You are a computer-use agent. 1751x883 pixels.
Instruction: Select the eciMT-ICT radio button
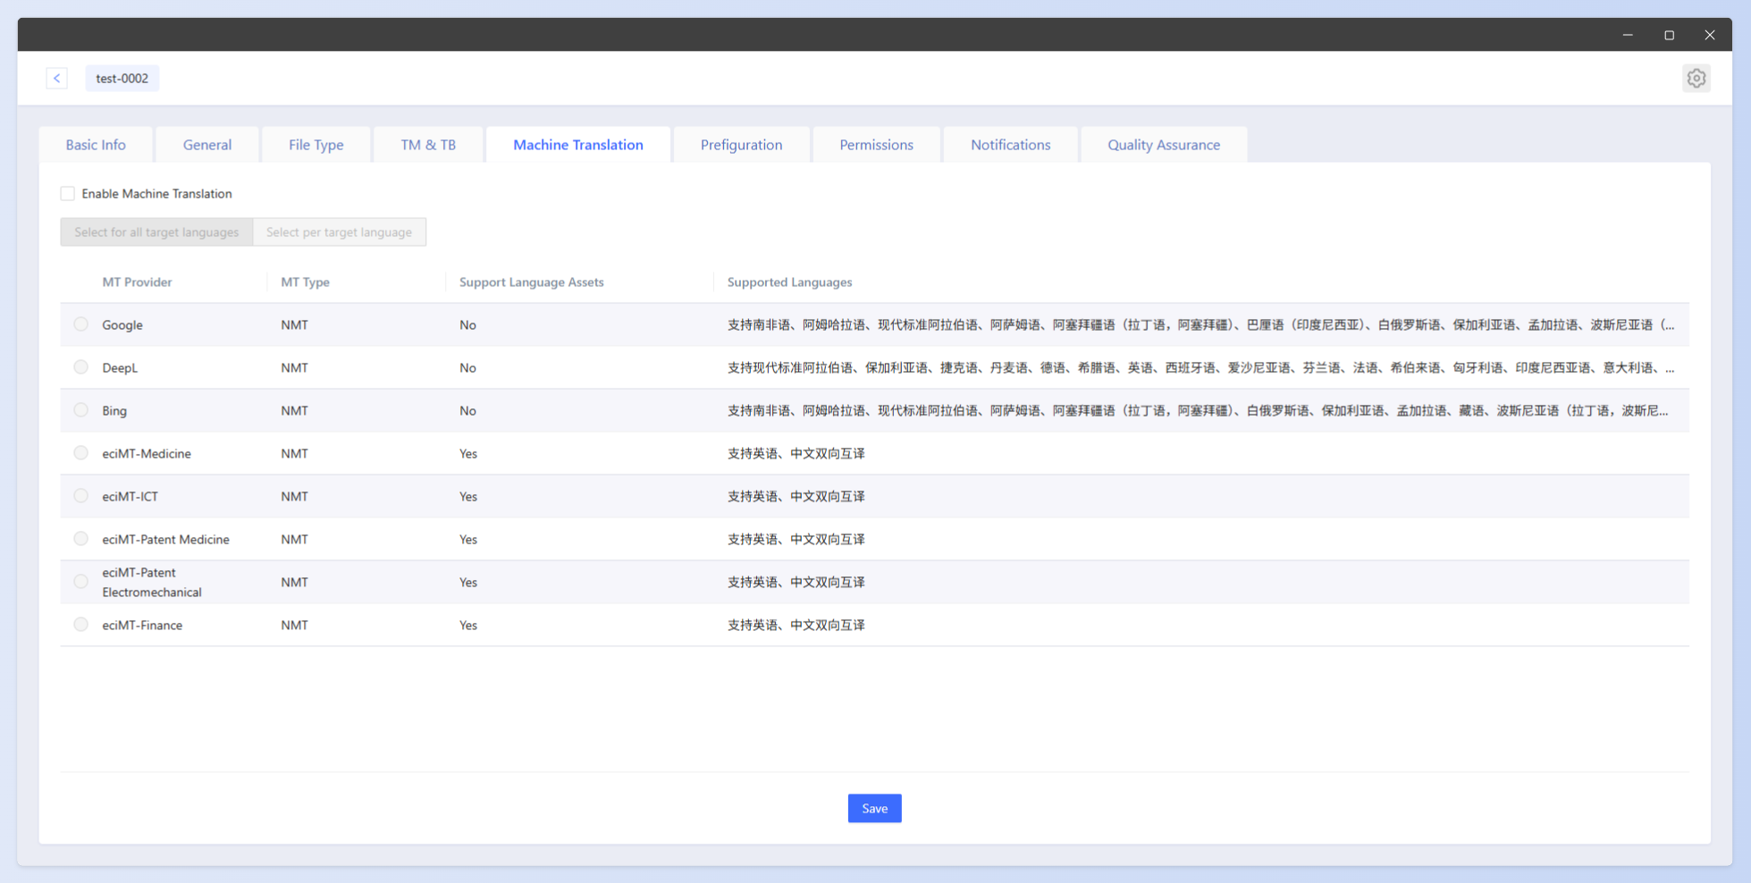[81, 496]
